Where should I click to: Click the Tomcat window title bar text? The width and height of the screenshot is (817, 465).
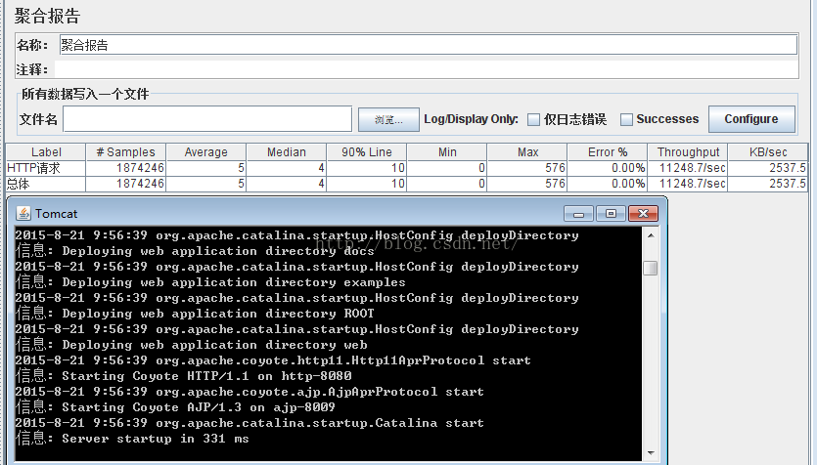[57, 214]
